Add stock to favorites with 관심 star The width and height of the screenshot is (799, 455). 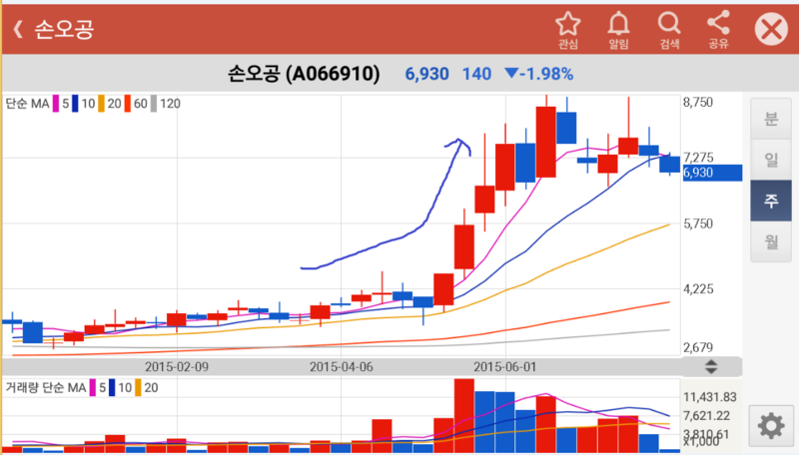click(x=567, y=29)
